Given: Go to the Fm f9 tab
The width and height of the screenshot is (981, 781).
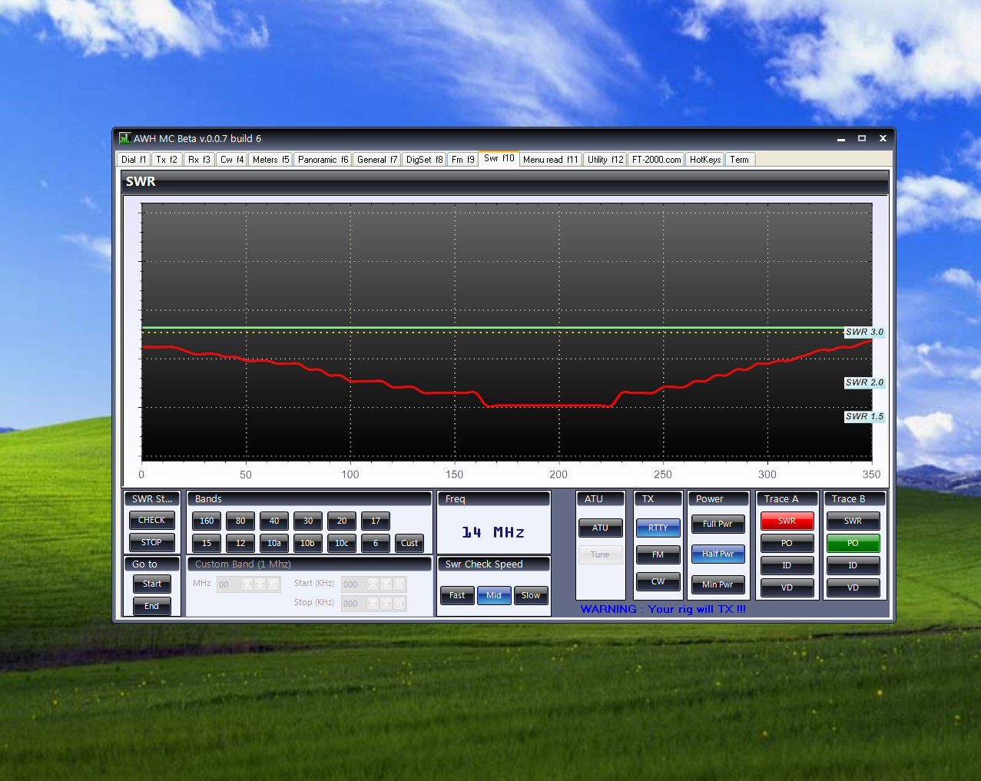Looking at the screenshot, I should point(463,160).
